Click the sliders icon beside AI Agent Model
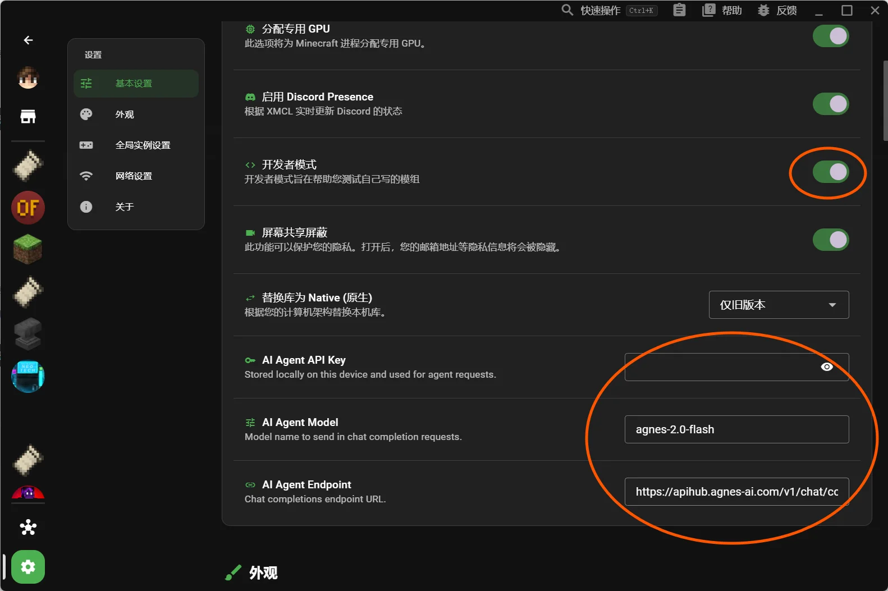This screenshot has width=888, height=591. (250, 423)
